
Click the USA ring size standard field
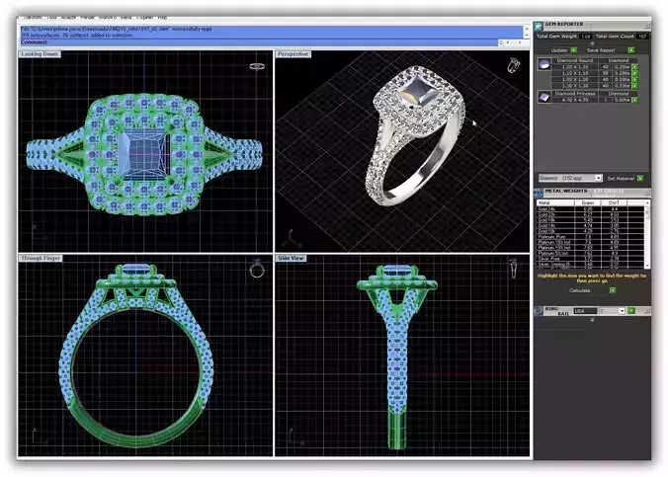pos(585,311)
